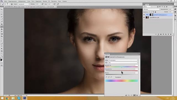Create a new layer icon
Screen dimensions: 177x100
[168, 34]
